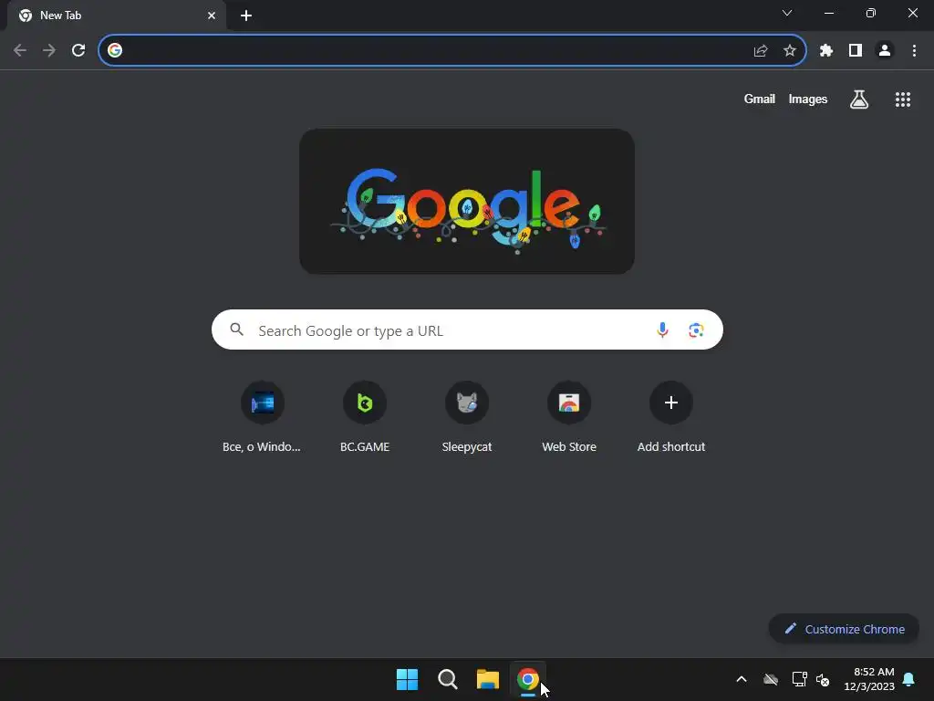The height and width of the screenshot is (701, 934).
Task: Open Search Labs flask icon
Action: [x=859, y=99]
